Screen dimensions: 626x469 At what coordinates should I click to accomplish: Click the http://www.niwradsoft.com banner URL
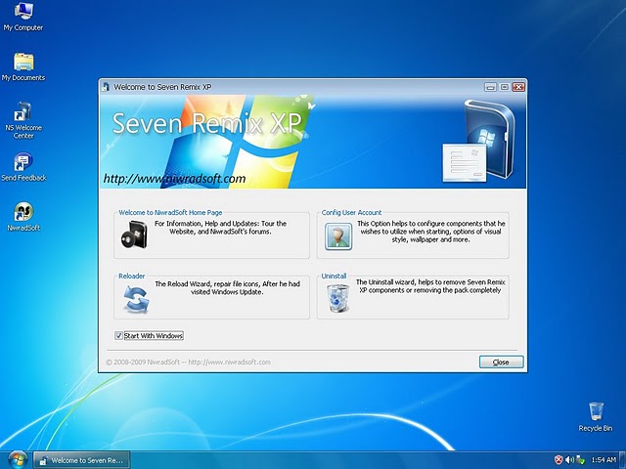click(x=174, y=178)
